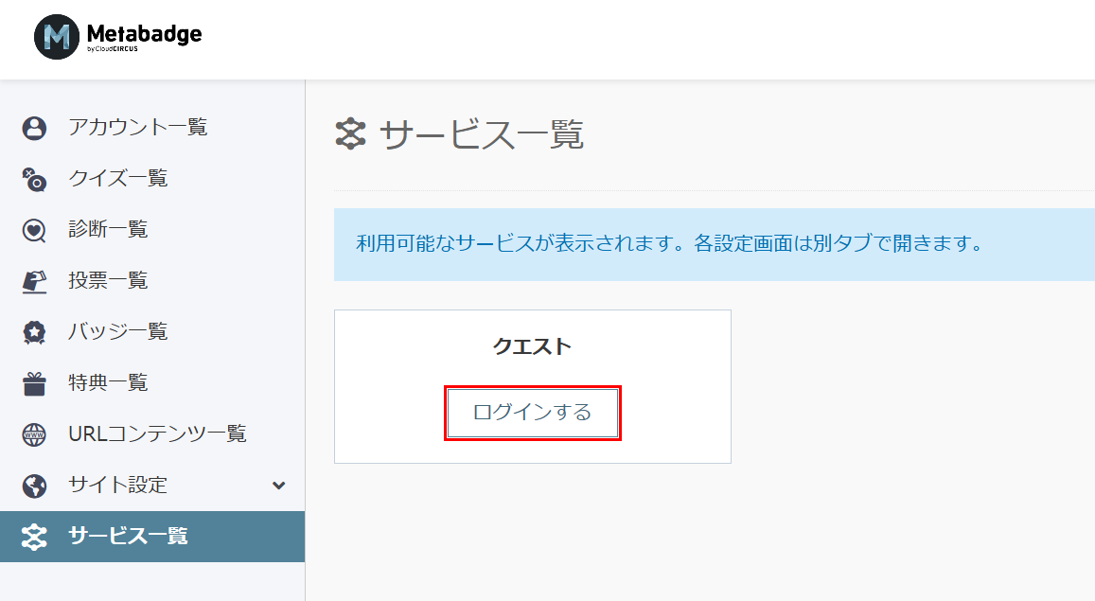Collapse the サイト設定 chevron
The height and width of the screenshot is (601, 1095).
(278, 485)
